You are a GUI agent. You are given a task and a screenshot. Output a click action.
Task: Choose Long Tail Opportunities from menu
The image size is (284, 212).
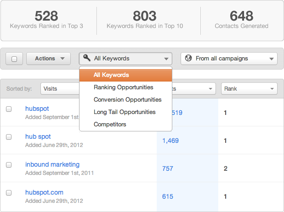(x=125, y=112)
